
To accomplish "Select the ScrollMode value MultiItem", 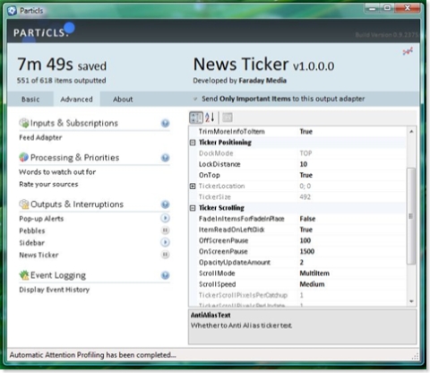I will coord(314,273).
